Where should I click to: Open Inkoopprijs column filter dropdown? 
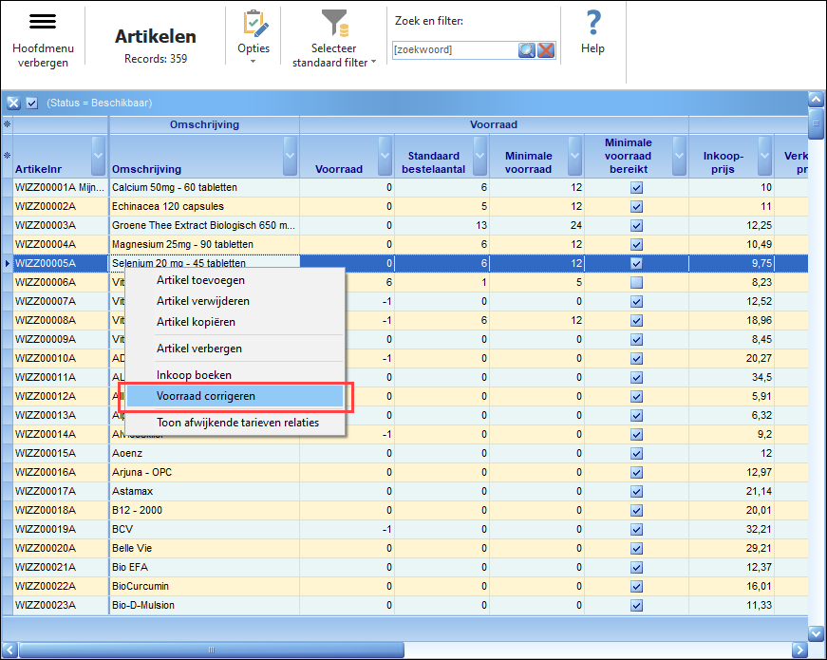point(764,156)
